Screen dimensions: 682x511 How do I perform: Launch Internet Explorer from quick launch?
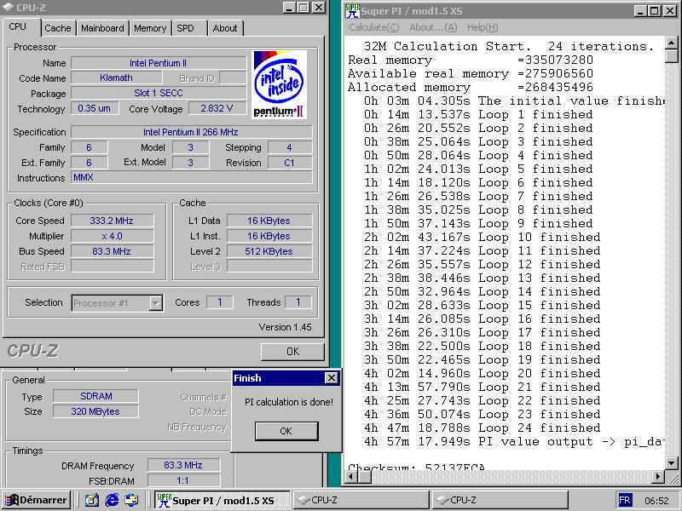pos(112,500)
